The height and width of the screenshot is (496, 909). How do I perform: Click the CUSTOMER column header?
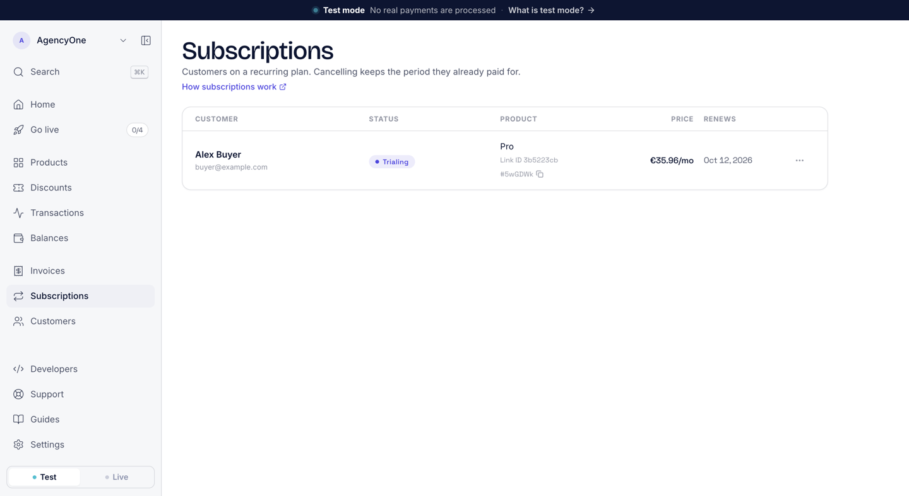[x=217, y=119]
